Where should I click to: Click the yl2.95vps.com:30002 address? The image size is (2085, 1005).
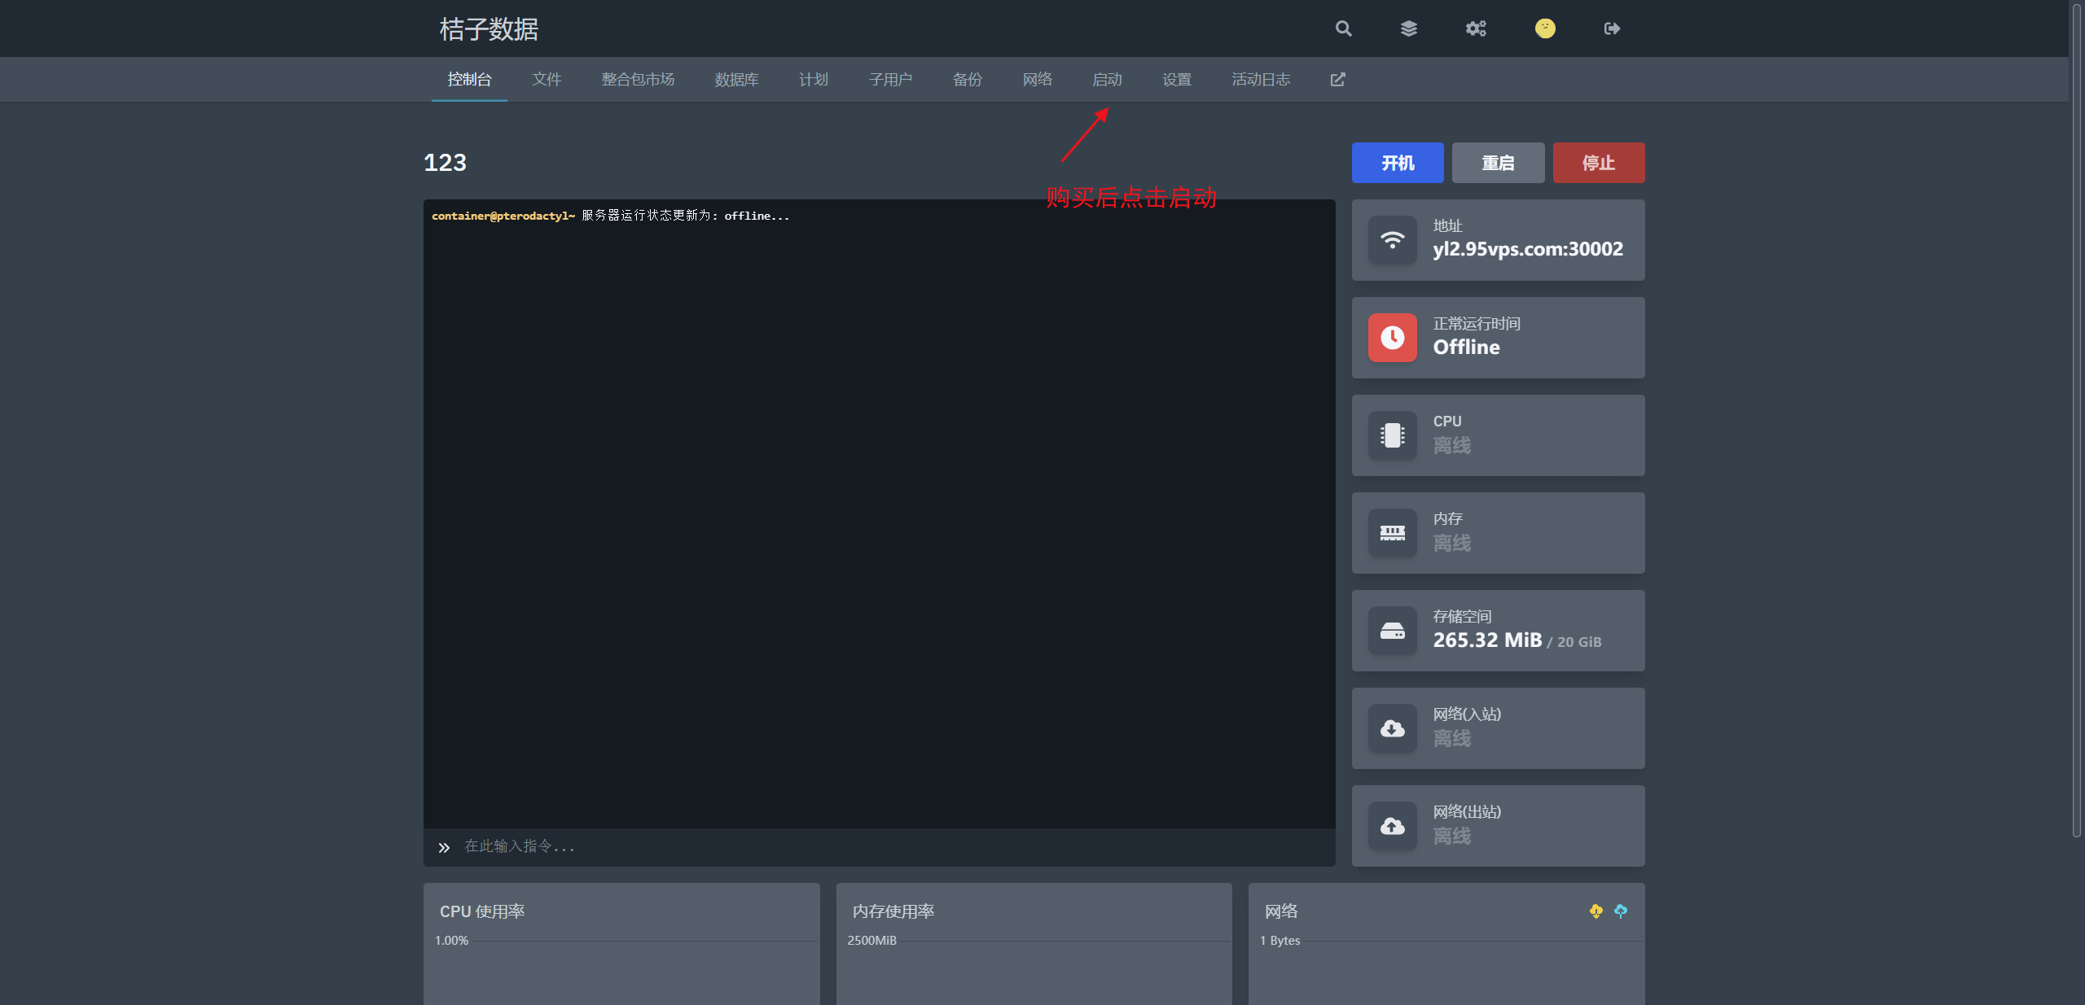pos(1528,249)
